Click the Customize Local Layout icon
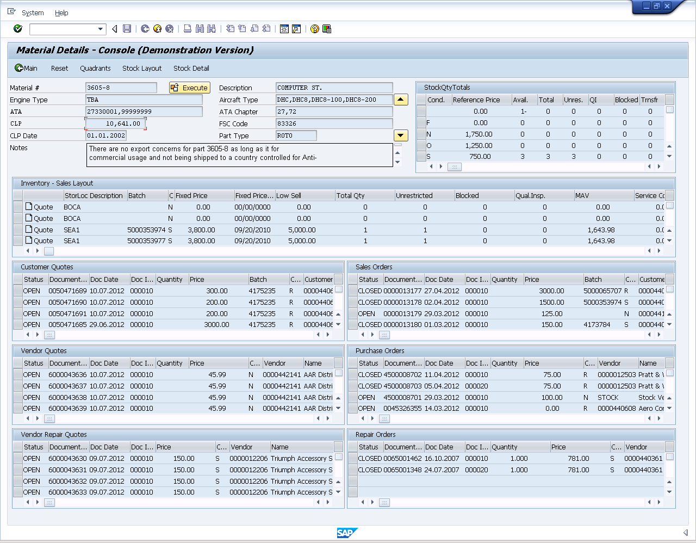This screenshot has width=696, height=543. (327, 29)
